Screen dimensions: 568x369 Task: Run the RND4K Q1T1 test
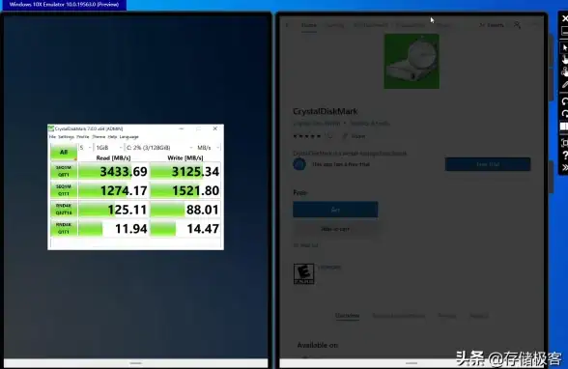pyautogui.click(x=64, y=228)
